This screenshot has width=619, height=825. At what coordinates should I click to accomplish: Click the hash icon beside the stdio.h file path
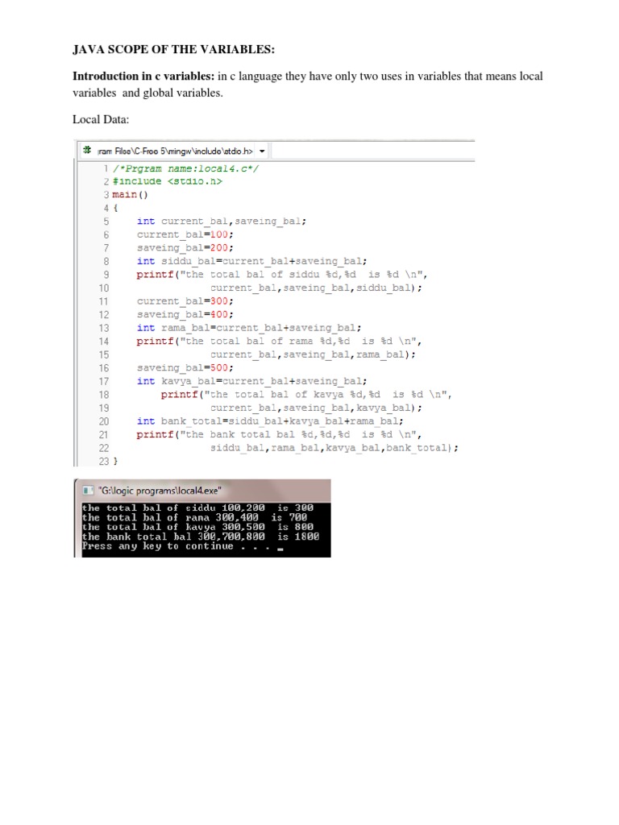click(x=86, y=151)
